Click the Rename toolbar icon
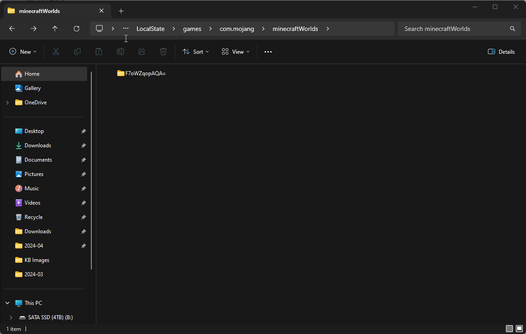Viewport: 526px width, 334px height. click(x=120, y=52)
